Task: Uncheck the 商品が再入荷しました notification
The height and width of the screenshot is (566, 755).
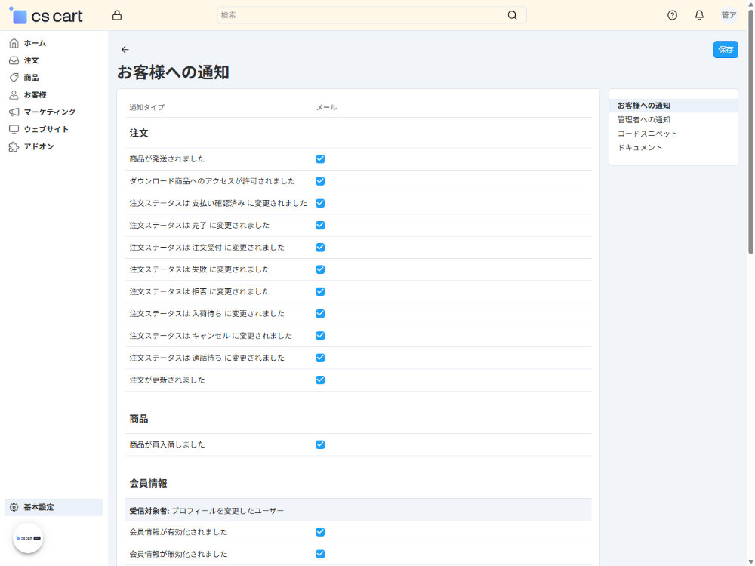Action: point(320,444)
